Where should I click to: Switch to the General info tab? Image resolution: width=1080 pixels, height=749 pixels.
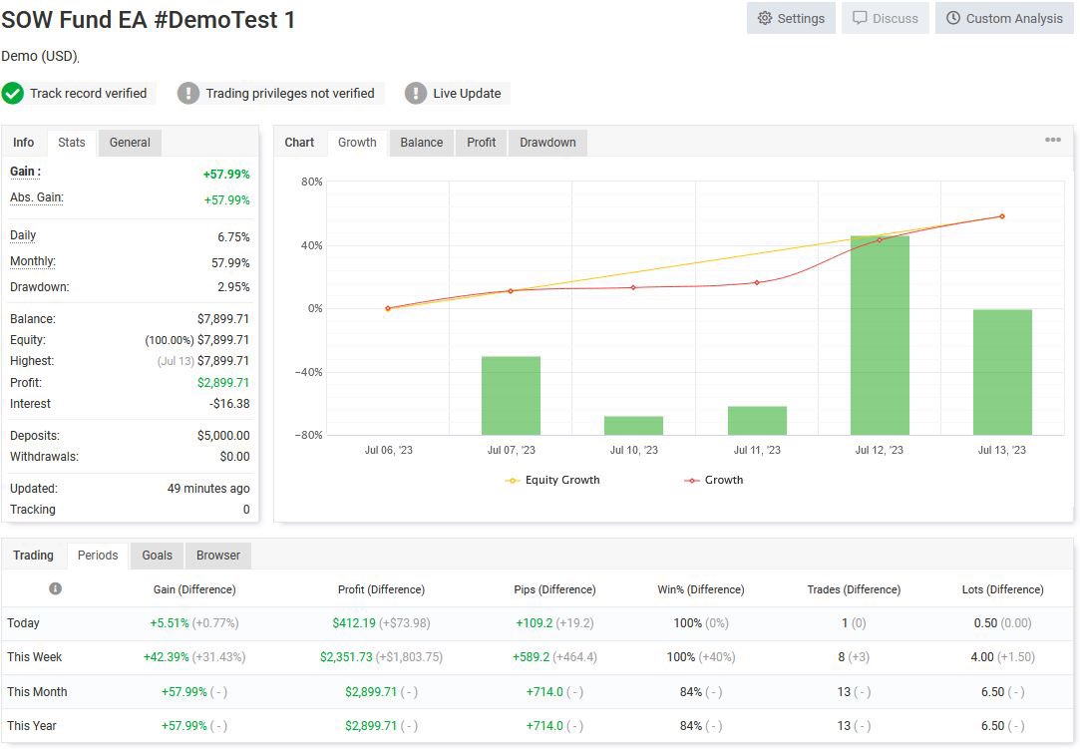click(130, 143)
